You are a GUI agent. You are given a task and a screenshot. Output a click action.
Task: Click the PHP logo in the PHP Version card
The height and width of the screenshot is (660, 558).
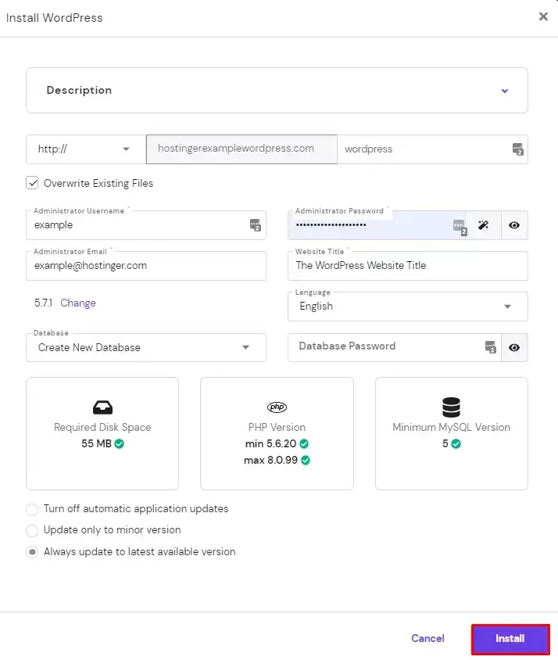pyautogui.click(x=277, y=406)
